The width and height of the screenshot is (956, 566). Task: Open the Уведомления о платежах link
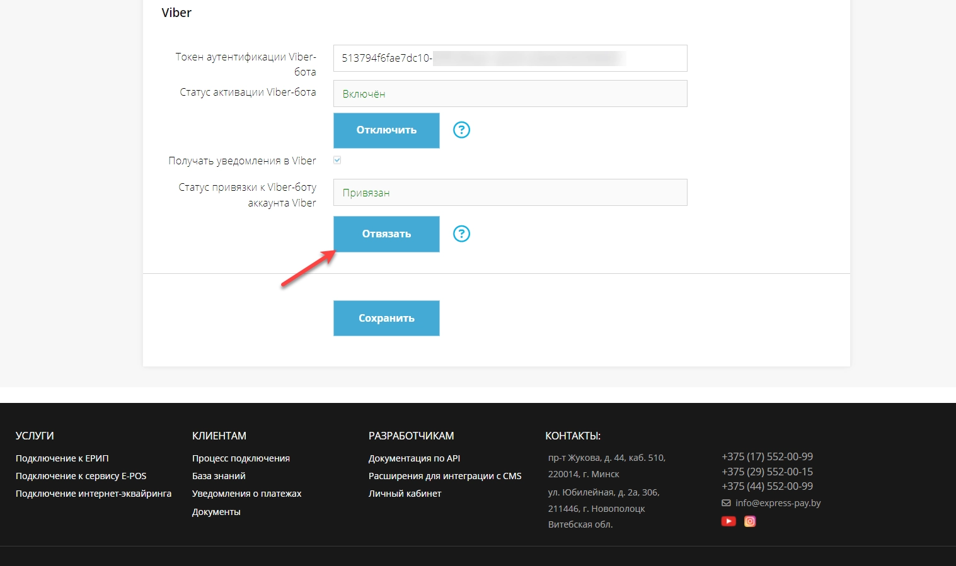[x=246, y=494]
